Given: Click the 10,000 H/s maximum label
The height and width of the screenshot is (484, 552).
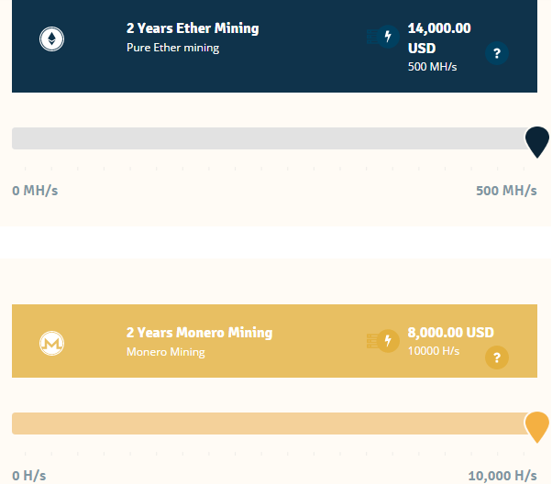Looking at the screenshot, I should click(x=502, y=476).
